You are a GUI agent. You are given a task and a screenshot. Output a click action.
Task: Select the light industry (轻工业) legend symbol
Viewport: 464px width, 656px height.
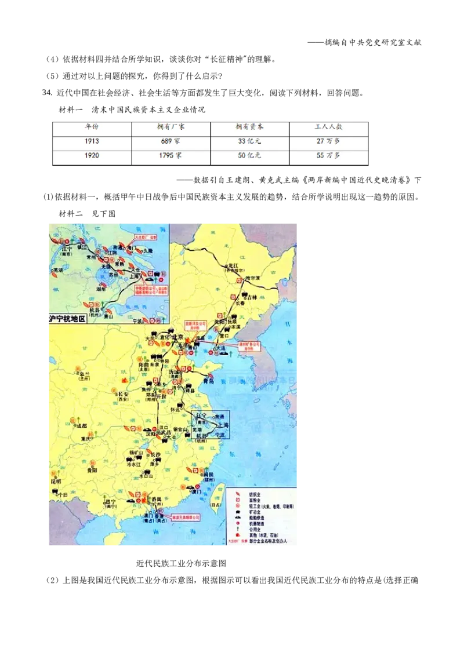238,505
